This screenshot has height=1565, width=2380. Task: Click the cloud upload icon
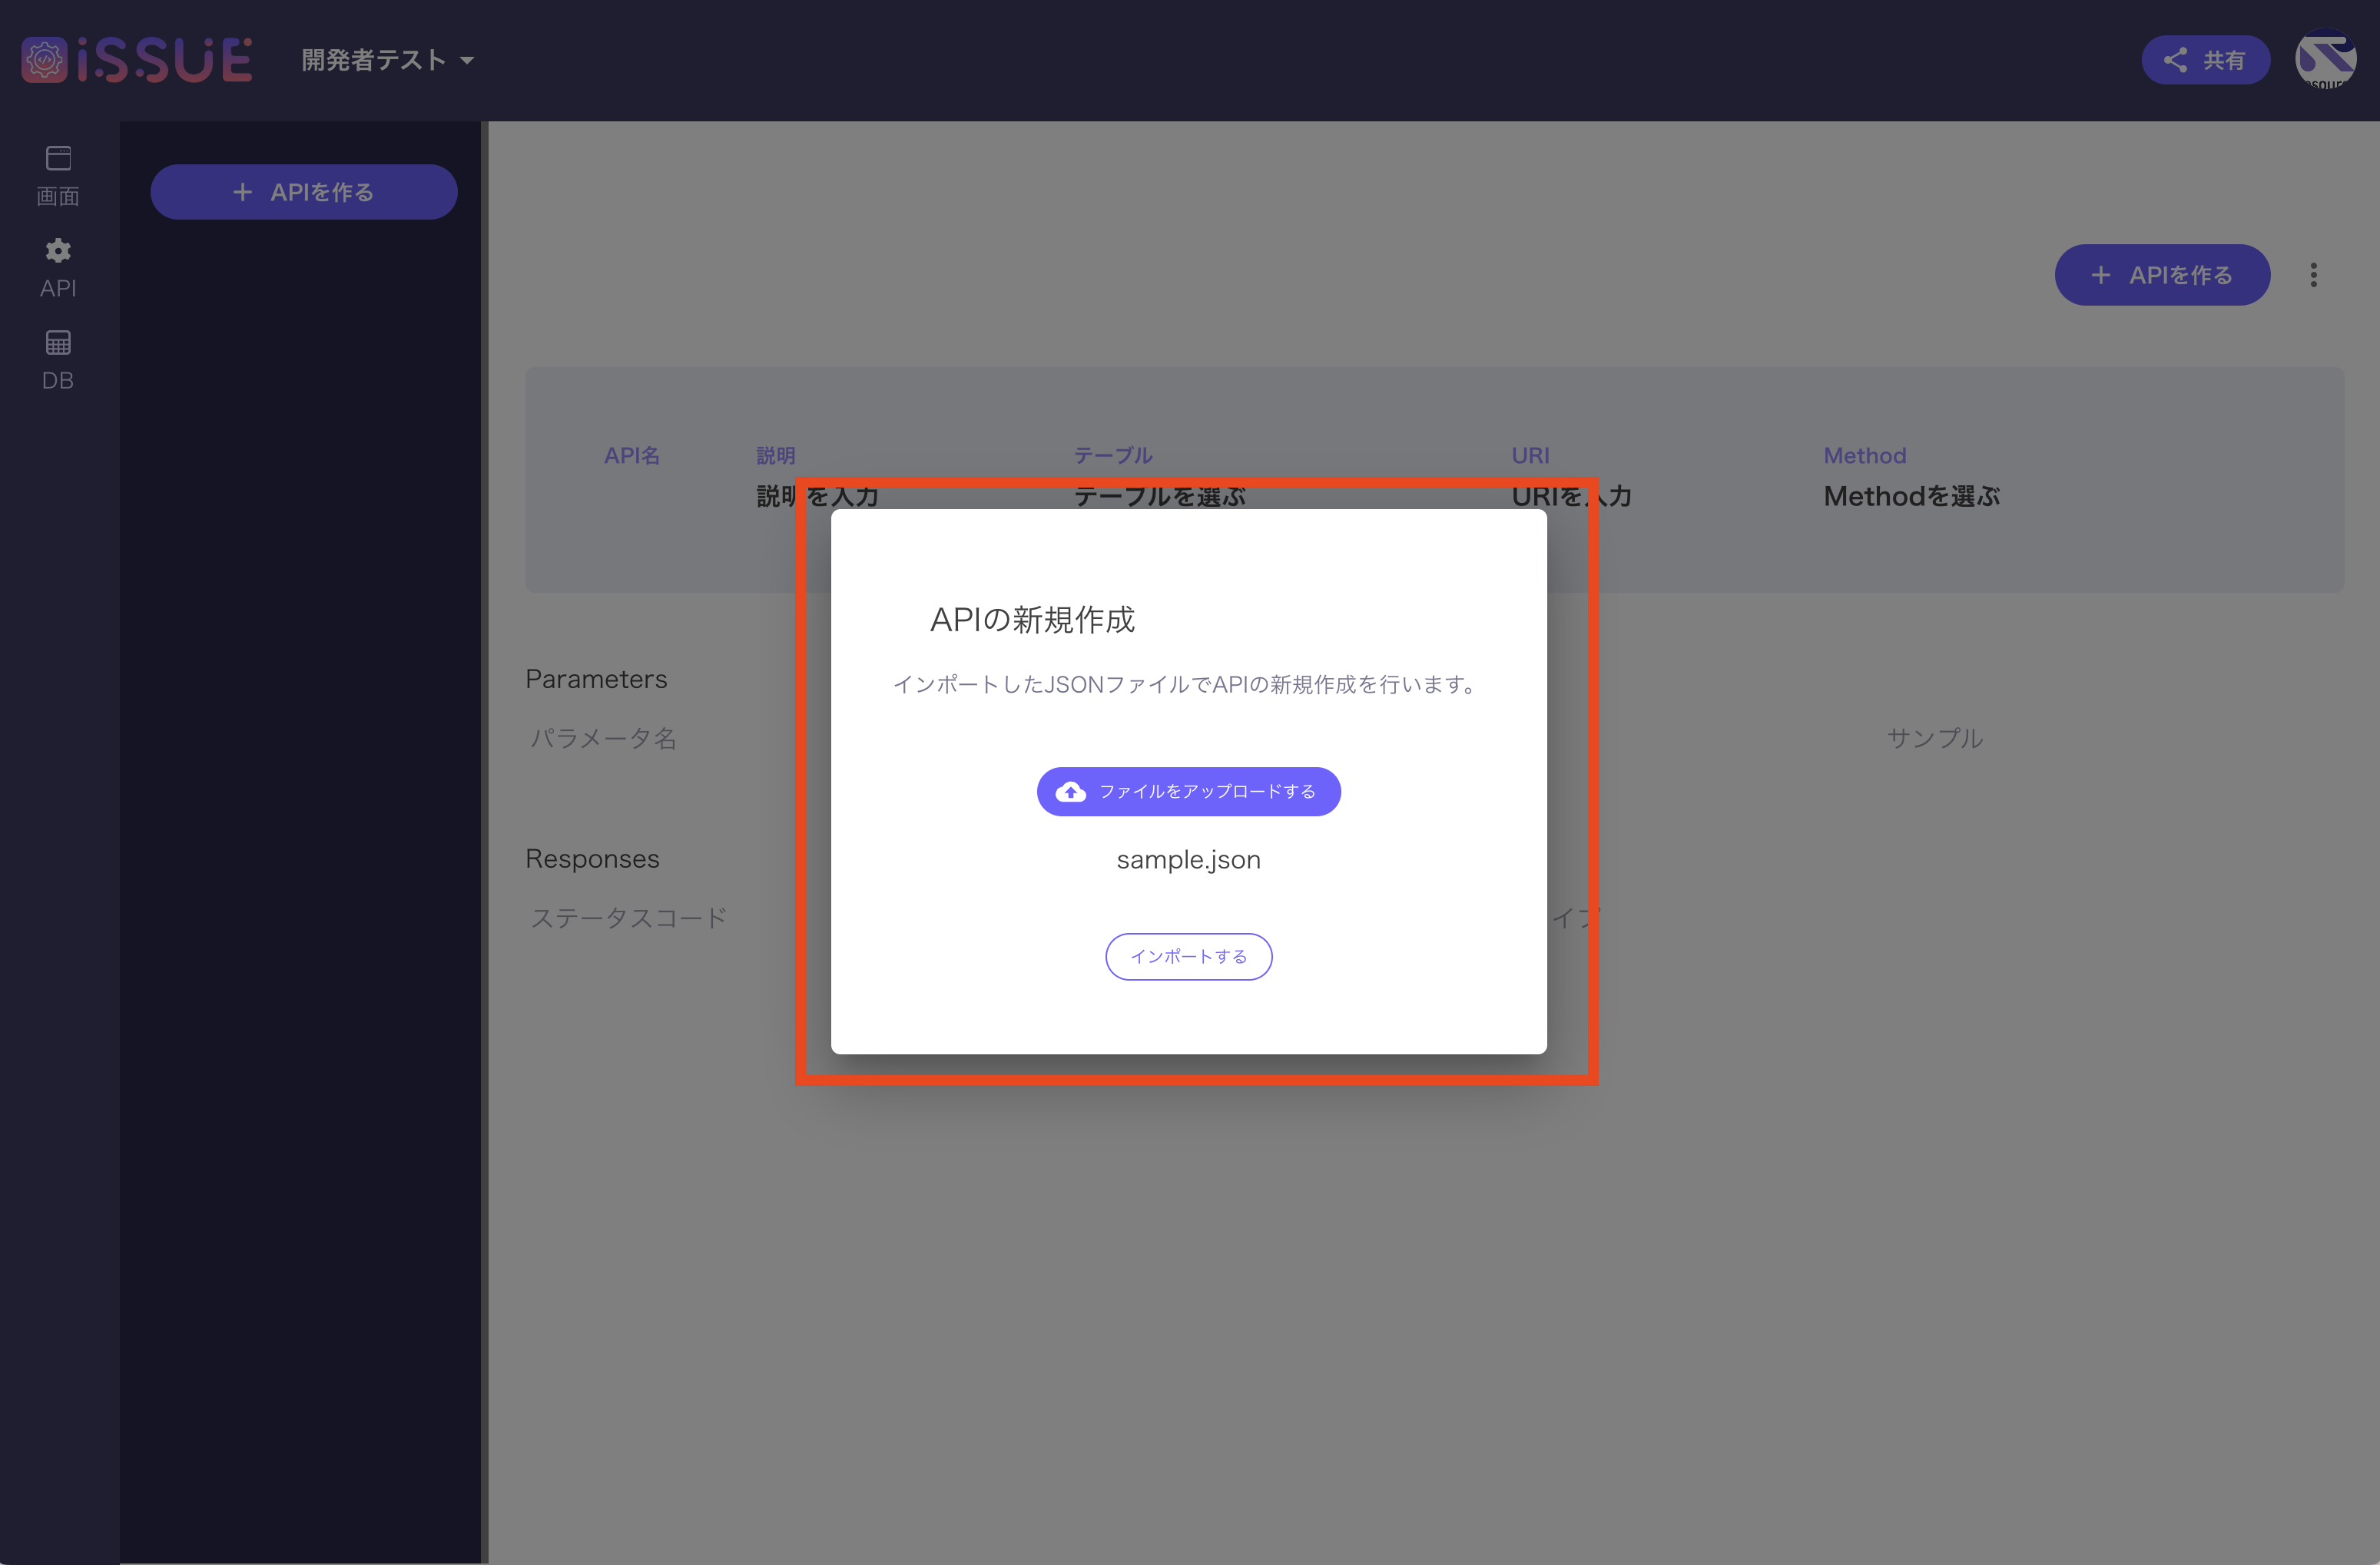tap(1070, 792)
